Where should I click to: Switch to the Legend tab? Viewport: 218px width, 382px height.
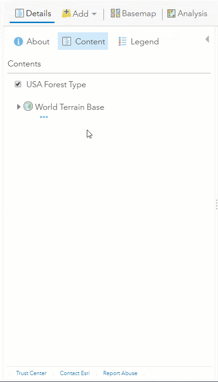(138, 42)
